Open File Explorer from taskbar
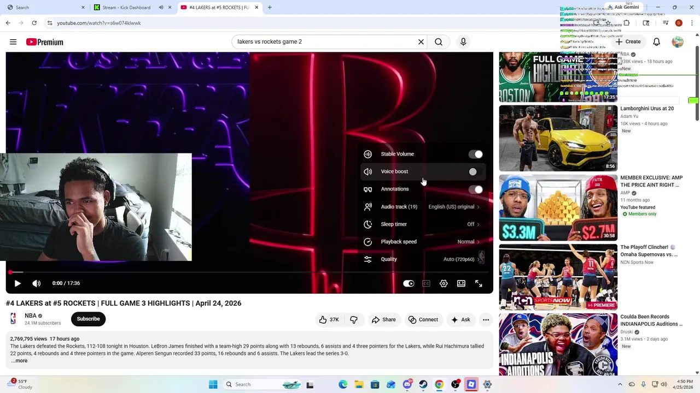Screen dimensions: 700x393 [x=359, y=384]
